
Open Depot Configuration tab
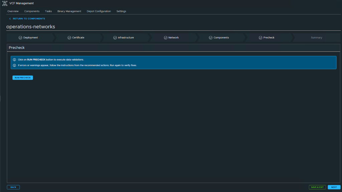click(99, 11)
